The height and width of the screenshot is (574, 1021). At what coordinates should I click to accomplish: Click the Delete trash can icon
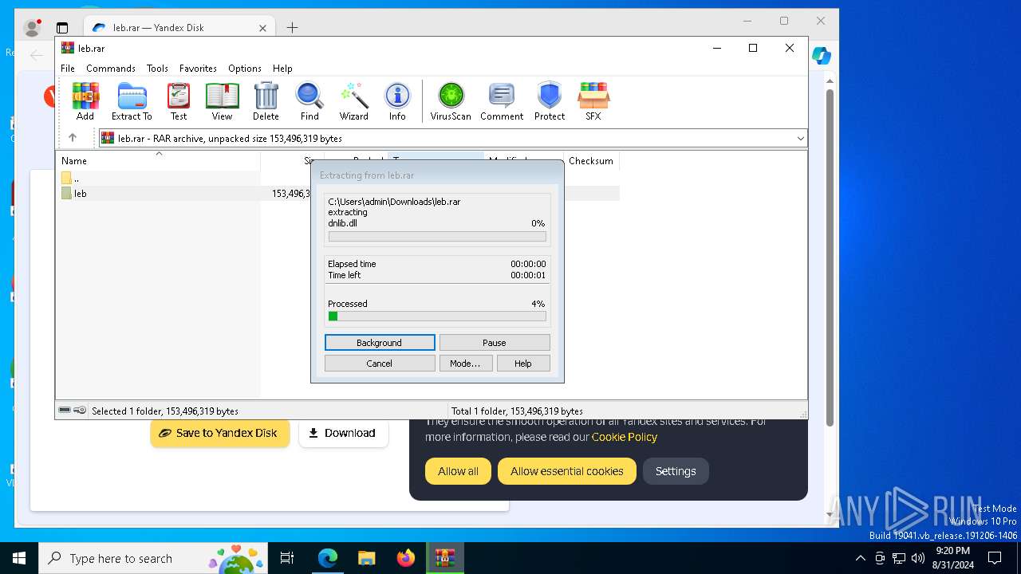tap(266, 101)
